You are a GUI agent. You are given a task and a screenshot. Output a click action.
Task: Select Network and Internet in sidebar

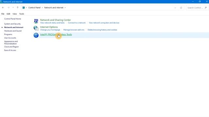pos(14,27)
